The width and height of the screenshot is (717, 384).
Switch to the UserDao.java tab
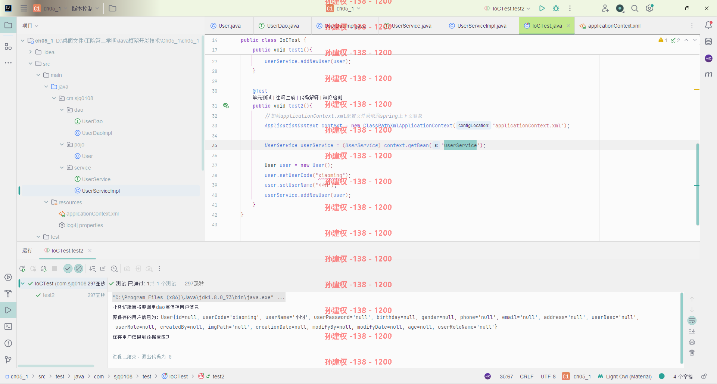pyautogui.click(x=279, y=26)
